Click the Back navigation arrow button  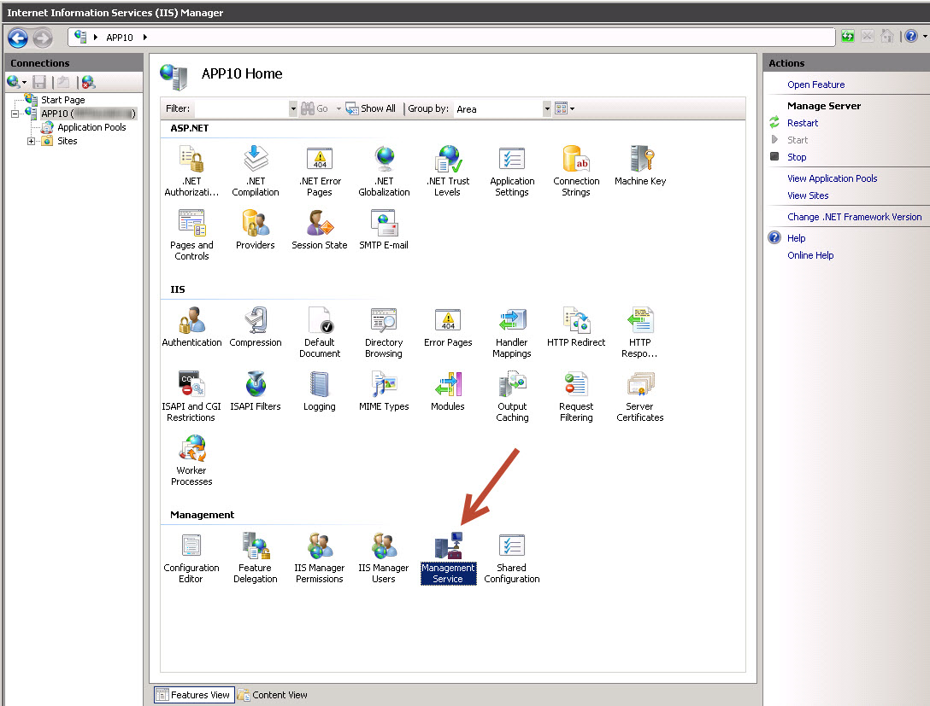[x=18, y=38]
